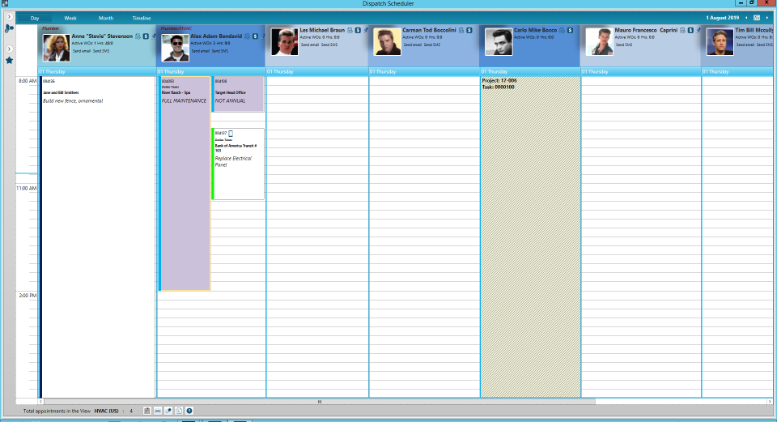Select the Target Head Office appointment

(x=238, y=94)
